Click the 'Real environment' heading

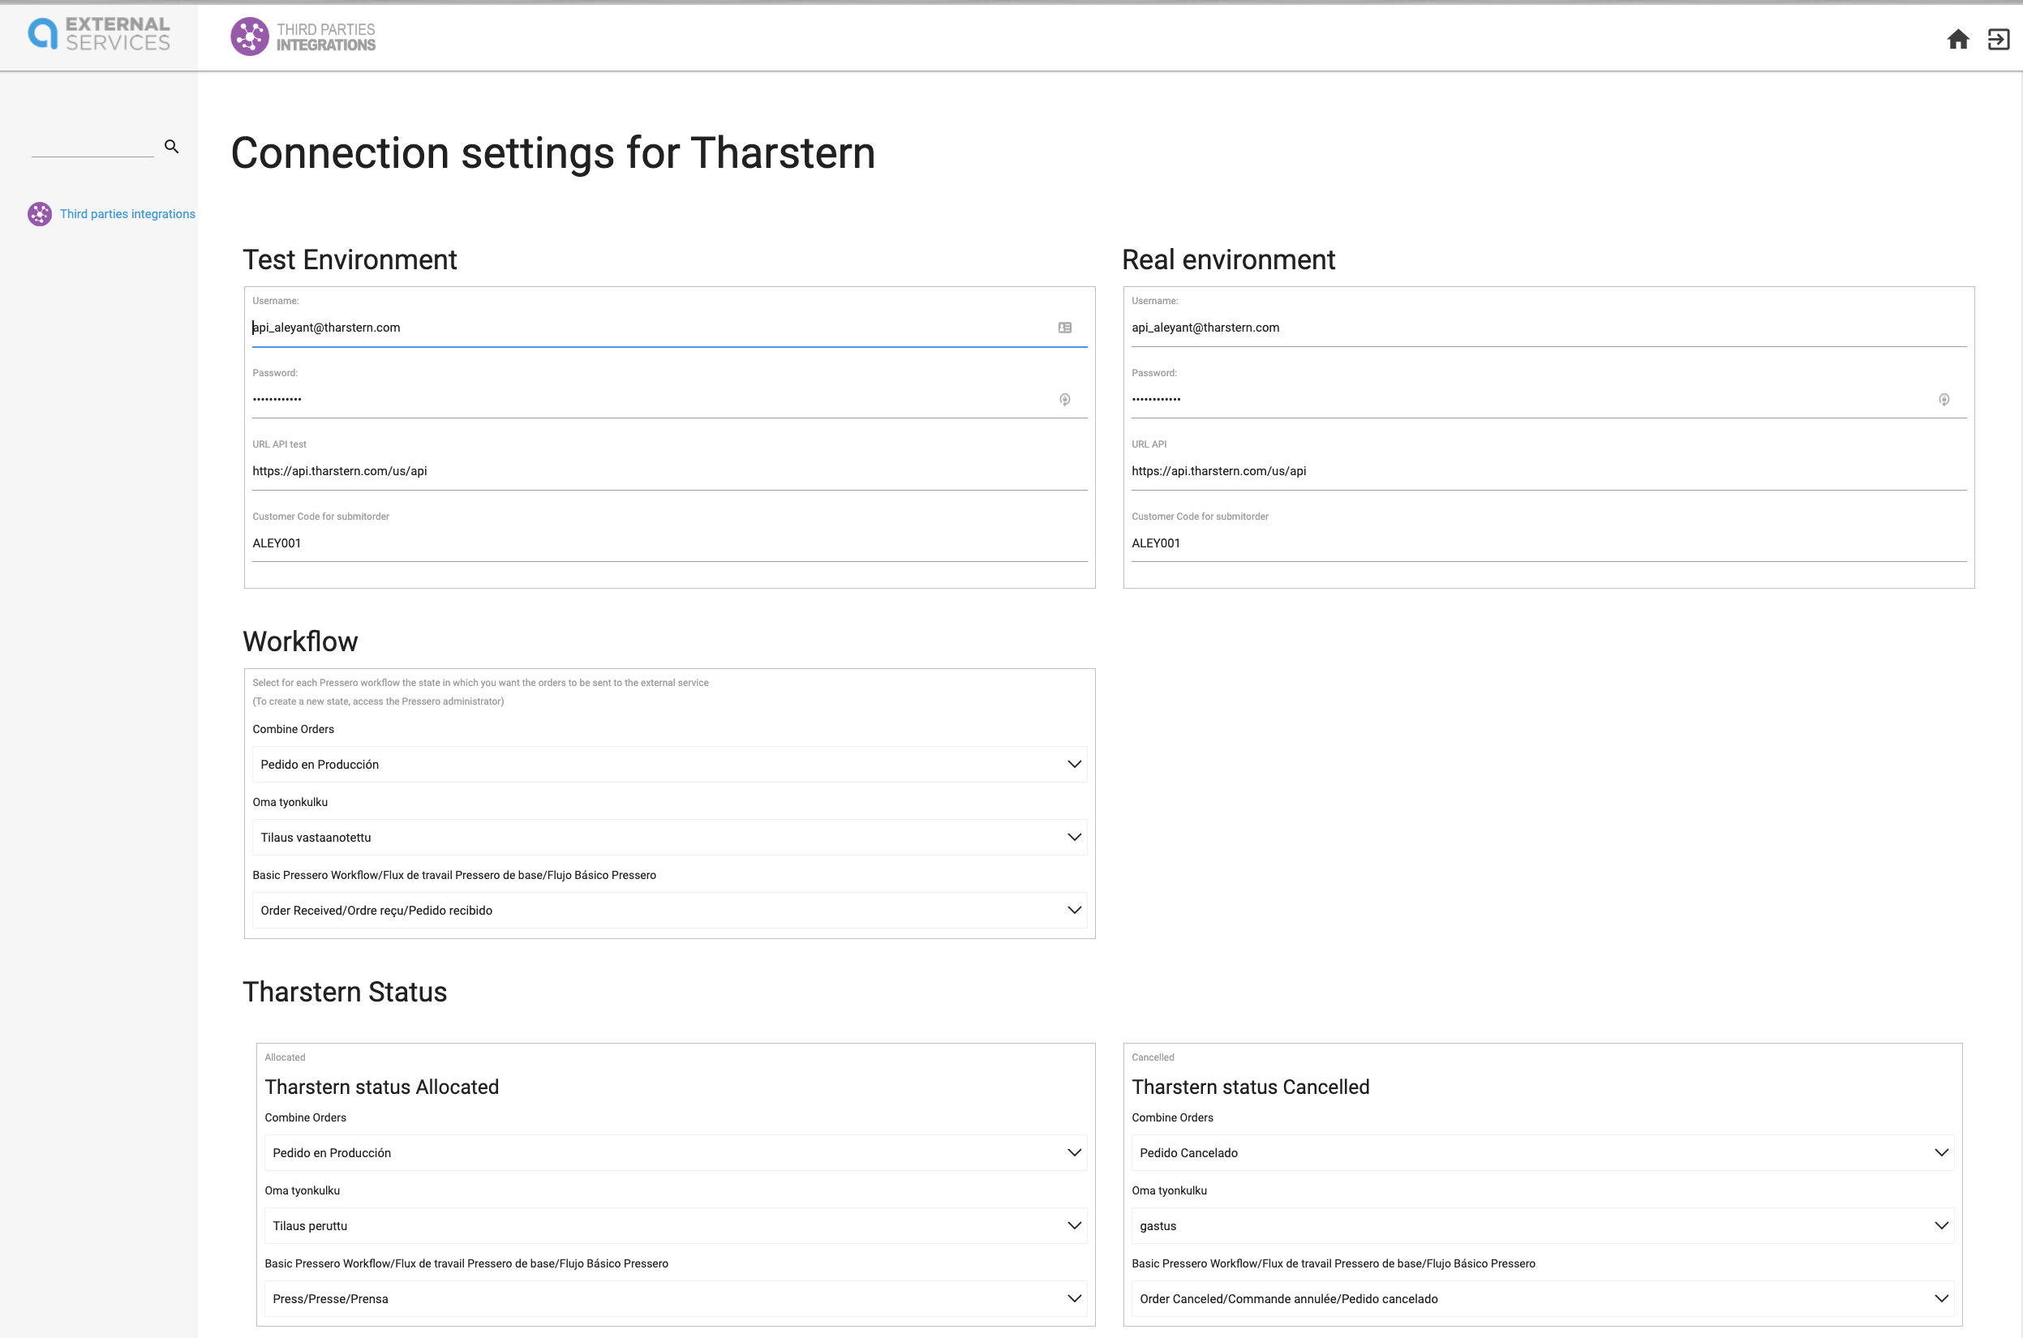(x=1228, y=259)
